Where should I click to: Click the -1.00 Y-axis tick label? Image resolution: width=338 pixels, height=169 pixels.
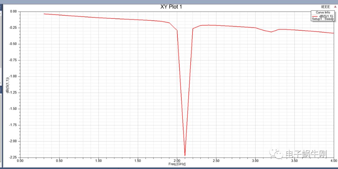(13, 76)
